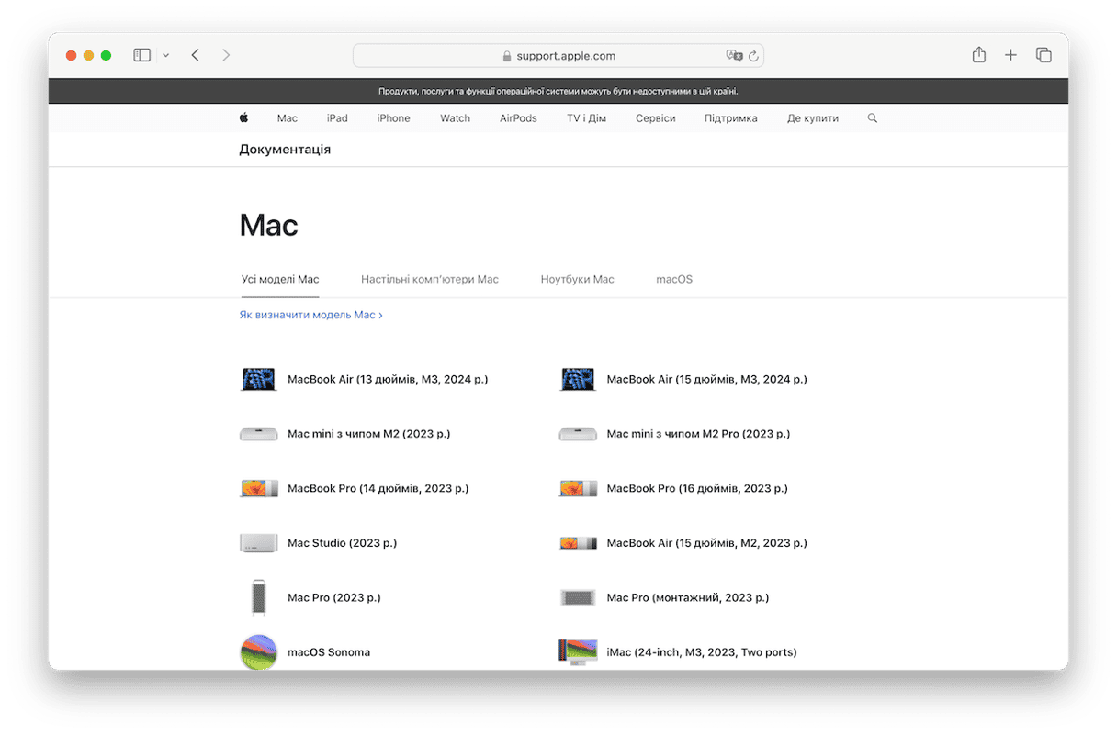
Task: Click the translate page icon in address bar
Action: (x=734, y=56)
